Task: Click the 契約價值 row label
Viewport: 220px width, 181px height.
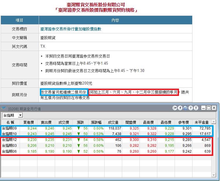Action: pyautogui.click(x=19, y=83)
